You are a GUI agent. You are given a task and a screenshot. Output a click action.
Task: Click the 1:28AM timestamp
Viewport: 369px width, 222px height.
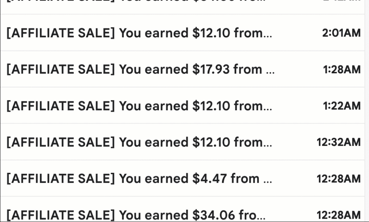342,69
